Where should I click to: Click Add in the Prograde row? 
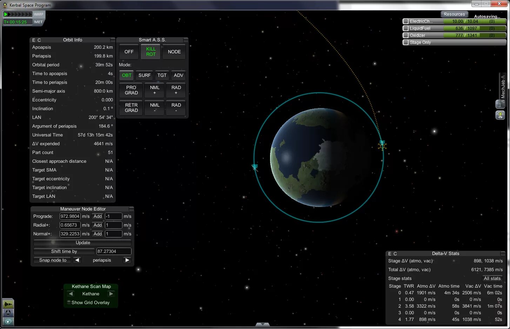pyautogui.click(x=98, y=216)
